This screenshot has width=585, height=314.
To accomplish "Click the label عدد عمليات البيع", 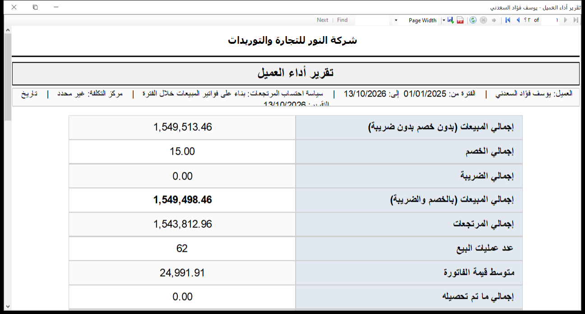I will click(485, 249).
